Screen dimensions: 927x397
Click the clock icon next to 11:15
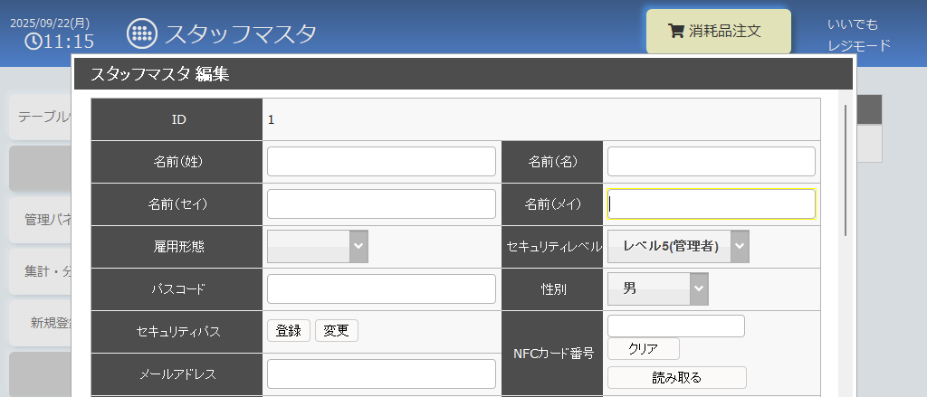[x=33, y=42]
